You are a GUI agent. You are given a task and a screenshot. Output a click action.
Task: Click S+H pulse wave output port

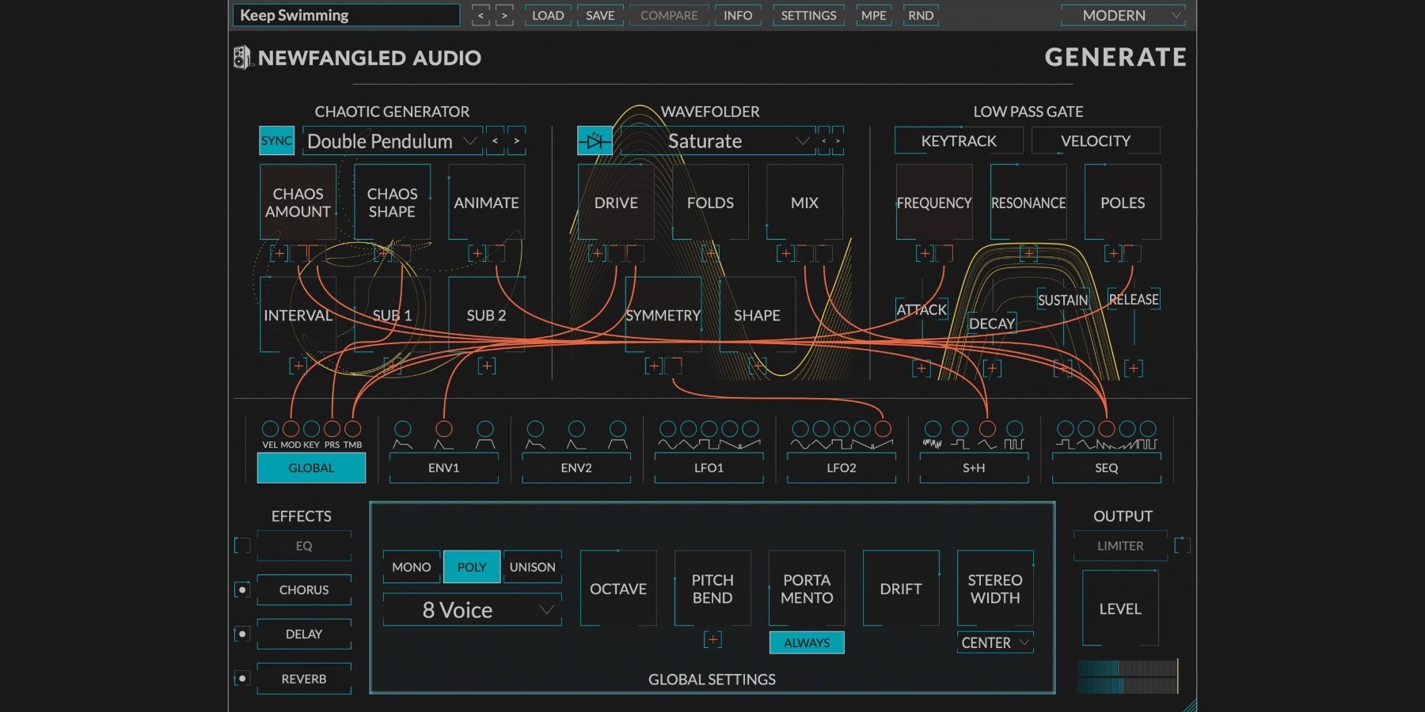tap(1014, 429)
